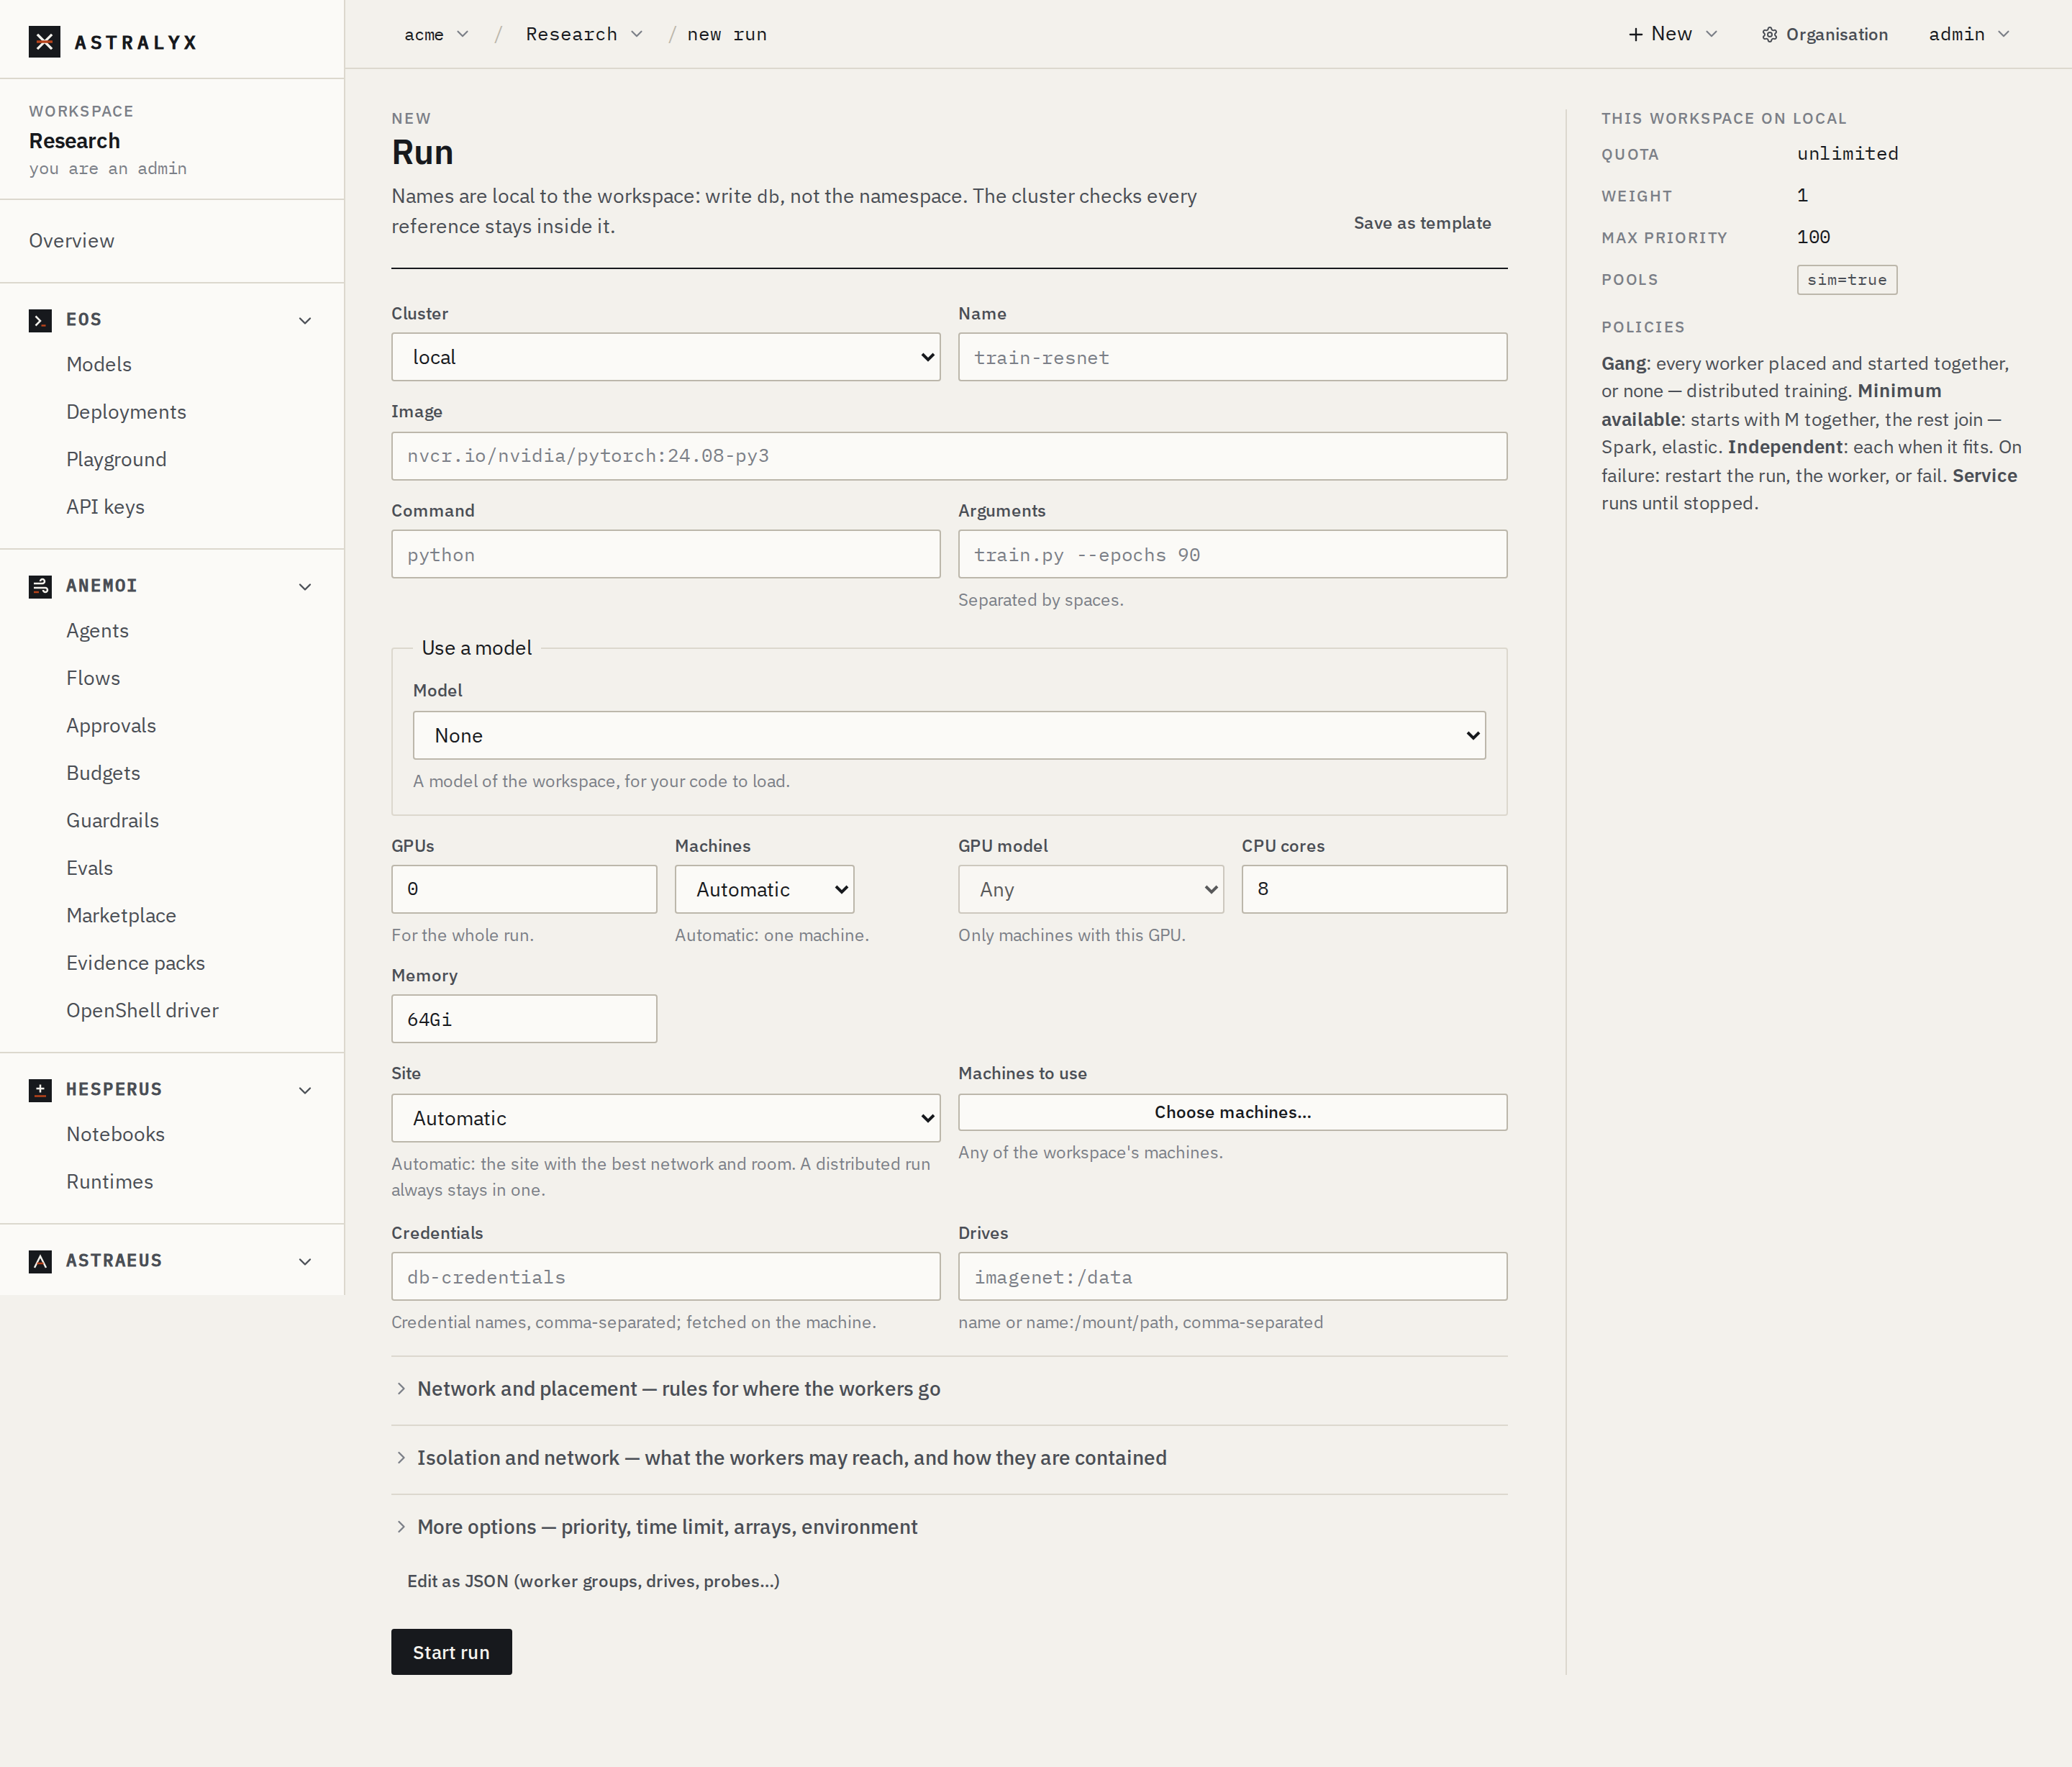2072x1767 pixels.
Task: Open Playground in the sidebar
Action: tap(116, 460)
